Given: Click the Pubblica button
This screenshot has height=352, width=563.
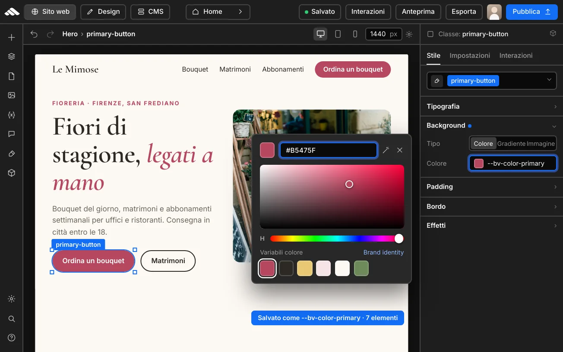Looking at the screenshot, I should tap(532, 12).
